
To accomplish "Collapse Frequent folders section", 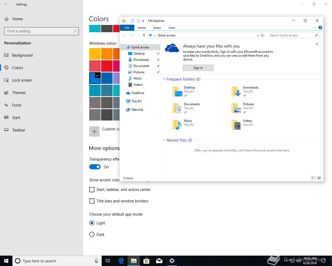I will click(164, 79).
